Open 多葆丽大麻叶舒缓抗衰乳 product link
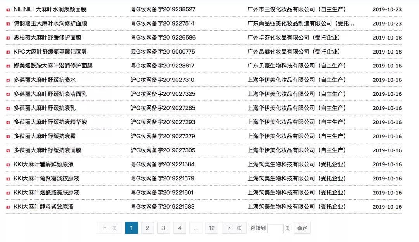This screenshot has width=419, height=242. coord(45,108)
